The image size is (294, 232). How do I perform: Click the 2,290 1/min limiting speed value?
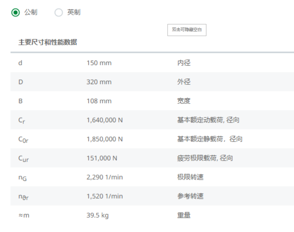click(105, 177)
